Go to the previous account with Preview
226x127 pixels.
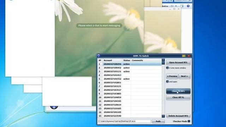click(172, 76)
